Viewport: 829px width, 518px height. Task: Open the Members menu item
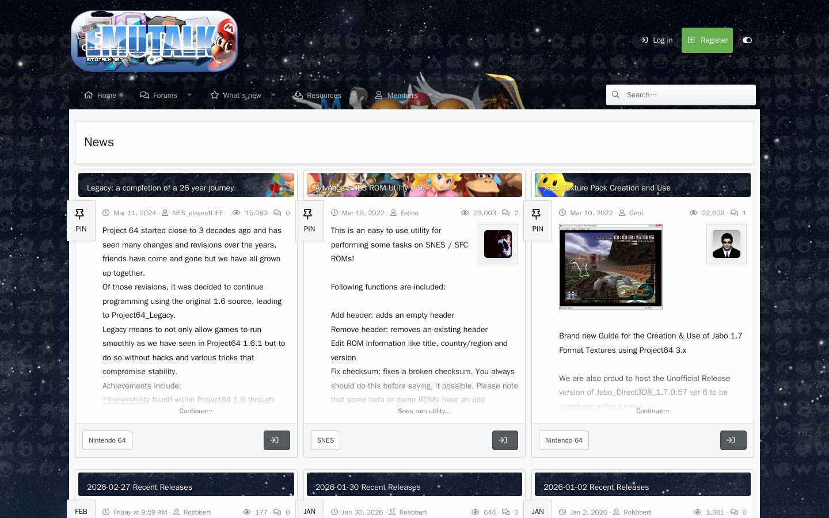tap(396, 96)
